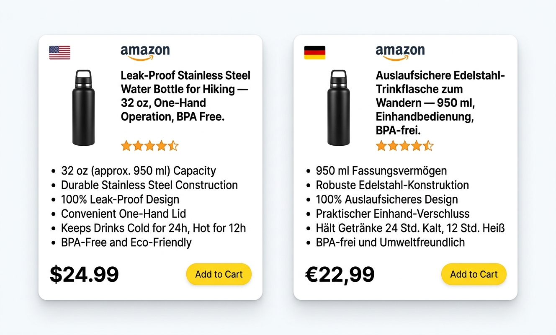Add the €22,99 bottle to cart
The image size is (556, 335).
474,274
